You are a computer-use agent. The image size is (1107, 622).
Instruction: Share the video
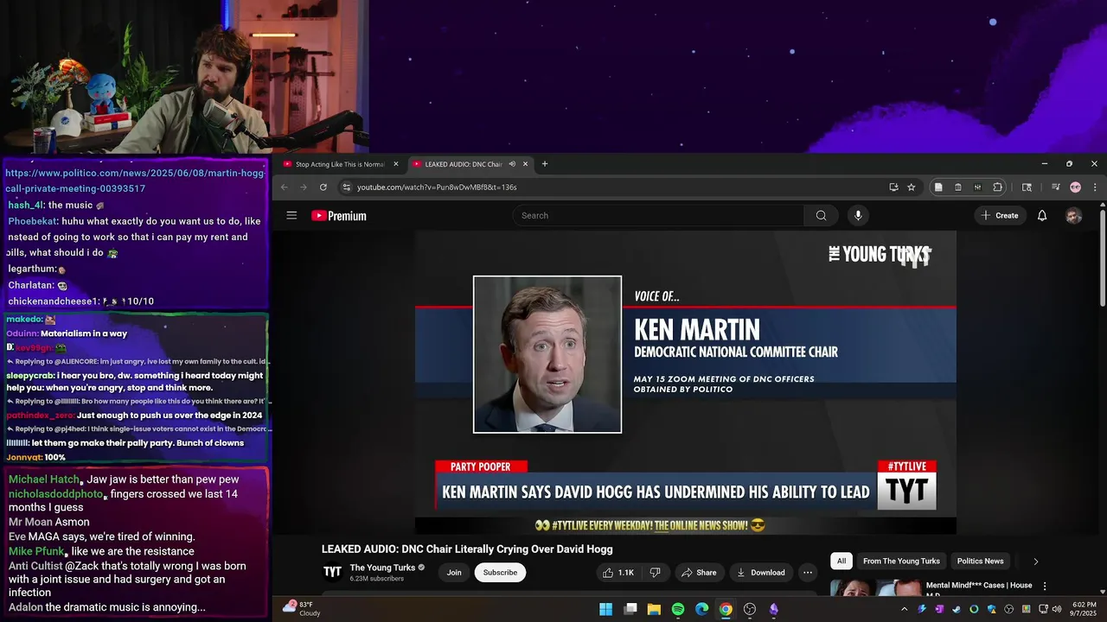[x=699, y=572]
